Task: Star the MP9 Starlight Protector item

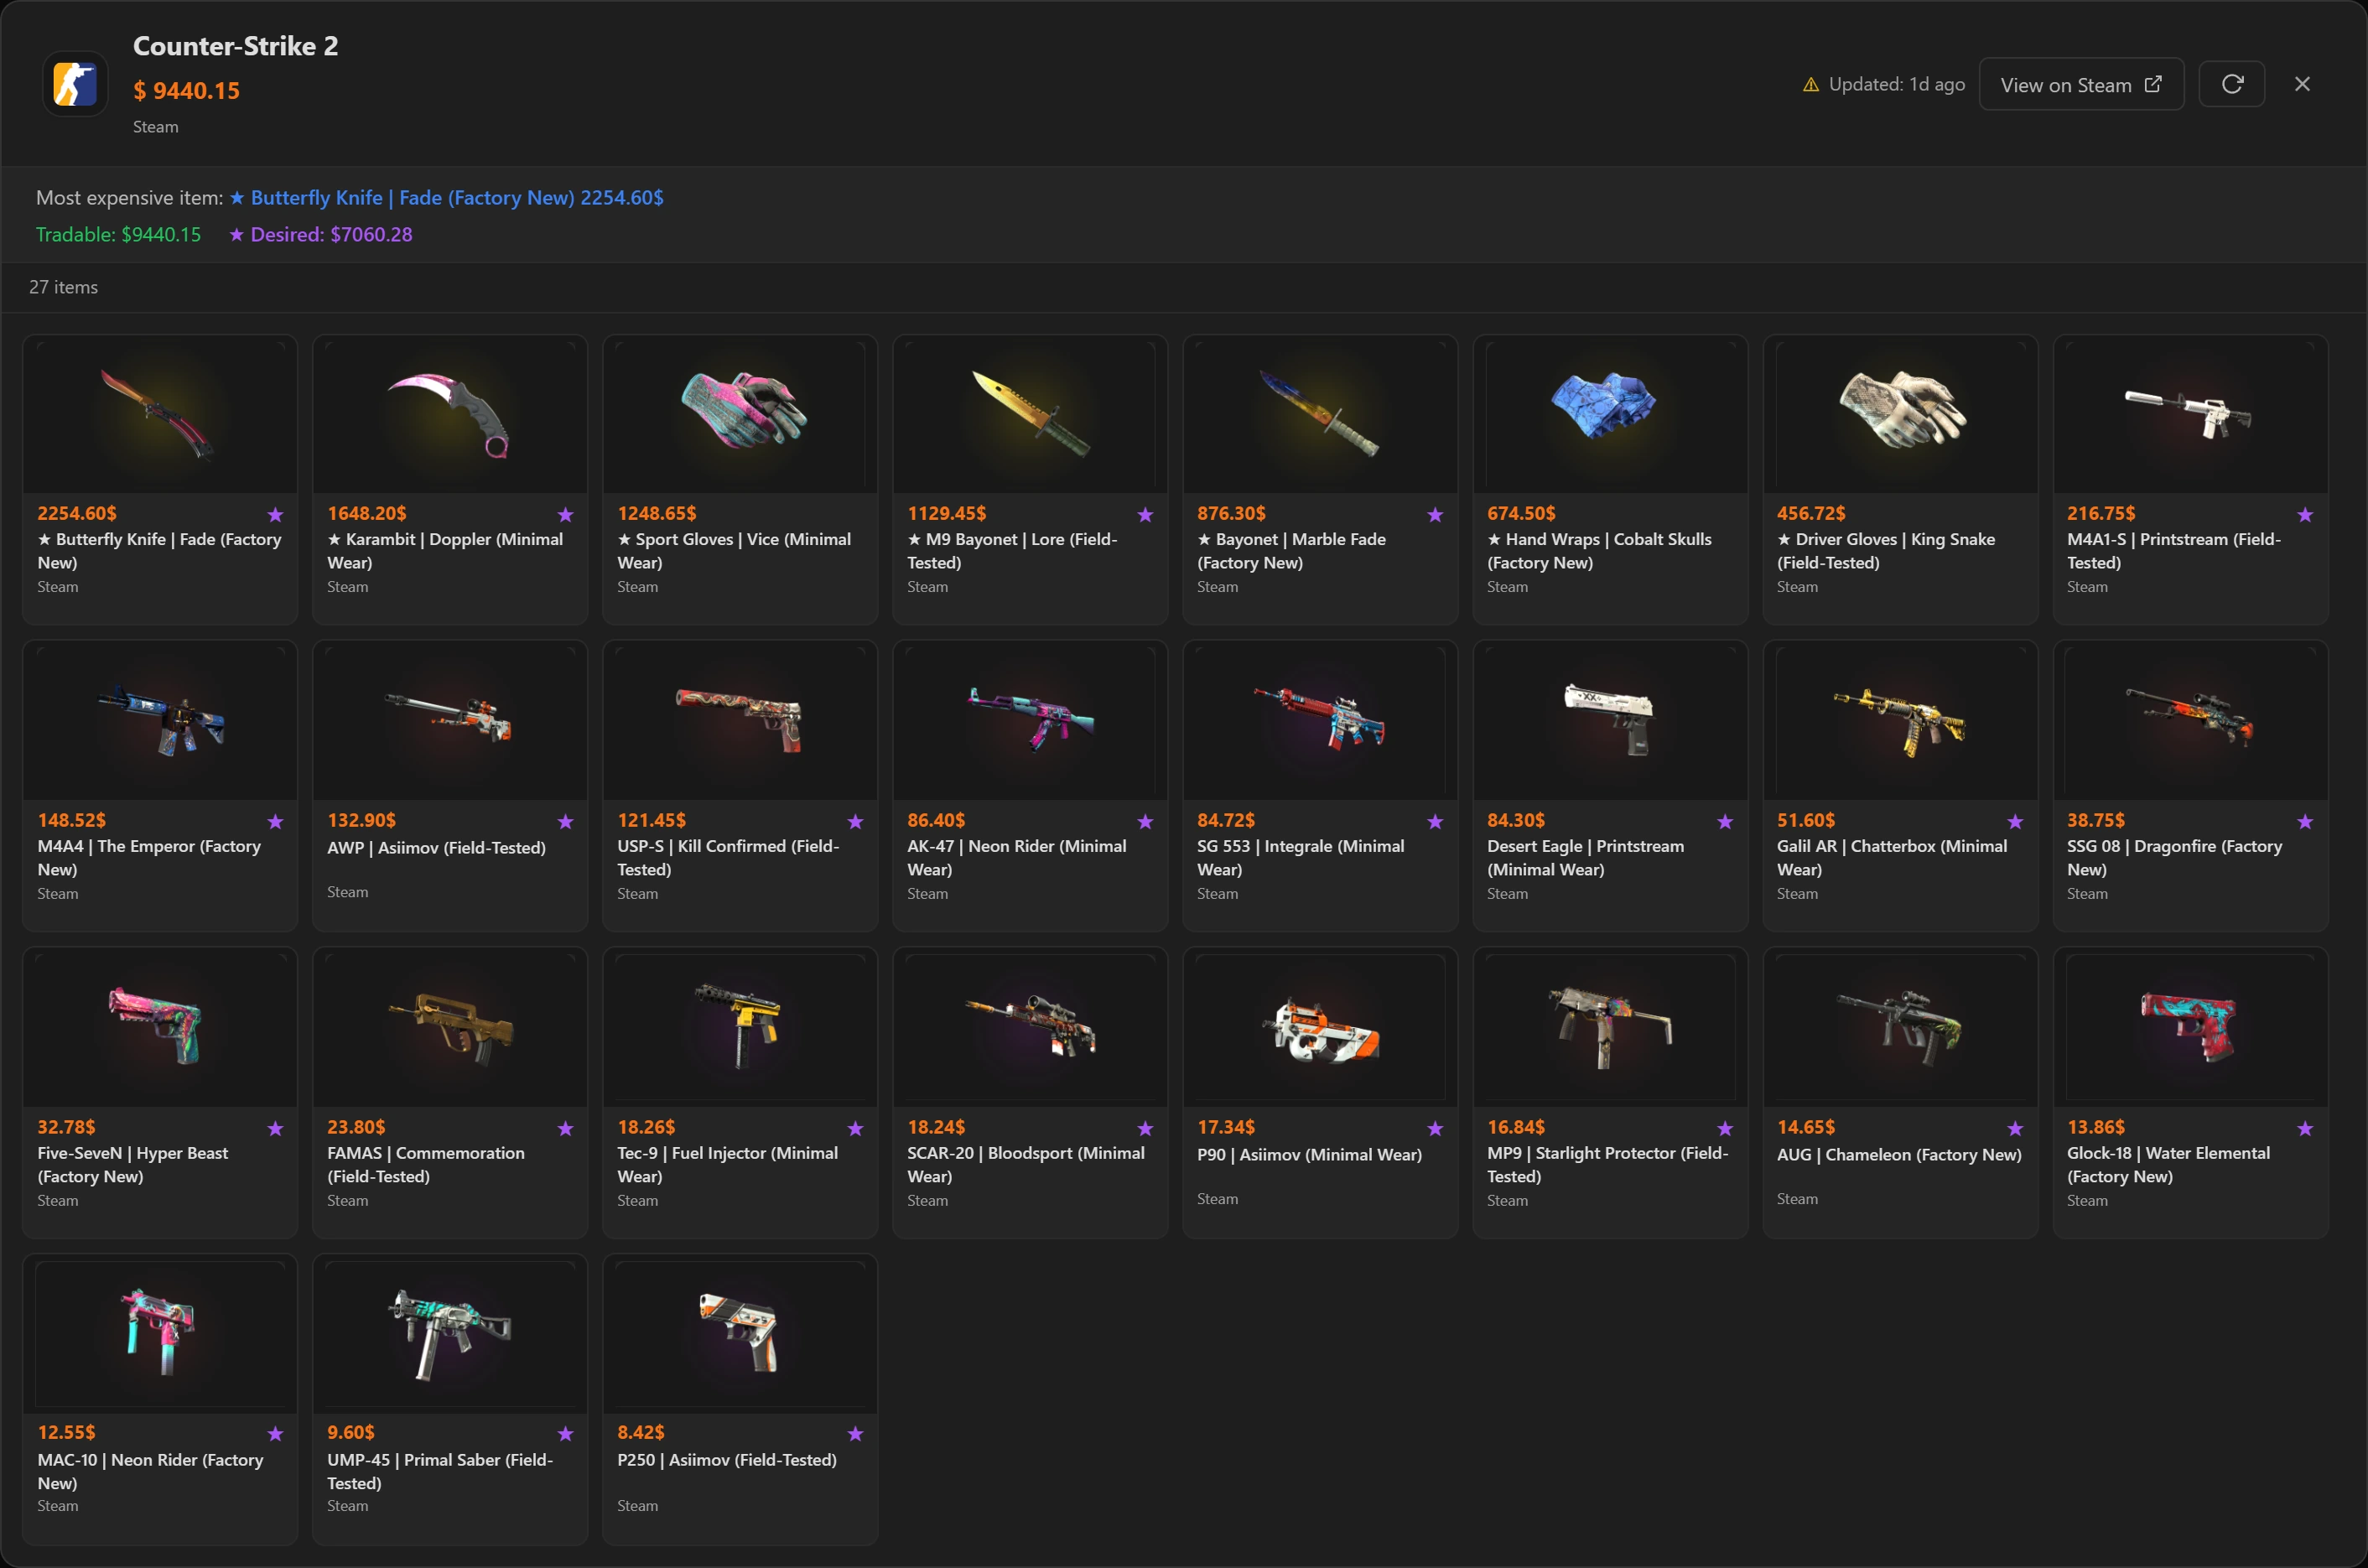Action: click(1725, 1129)
